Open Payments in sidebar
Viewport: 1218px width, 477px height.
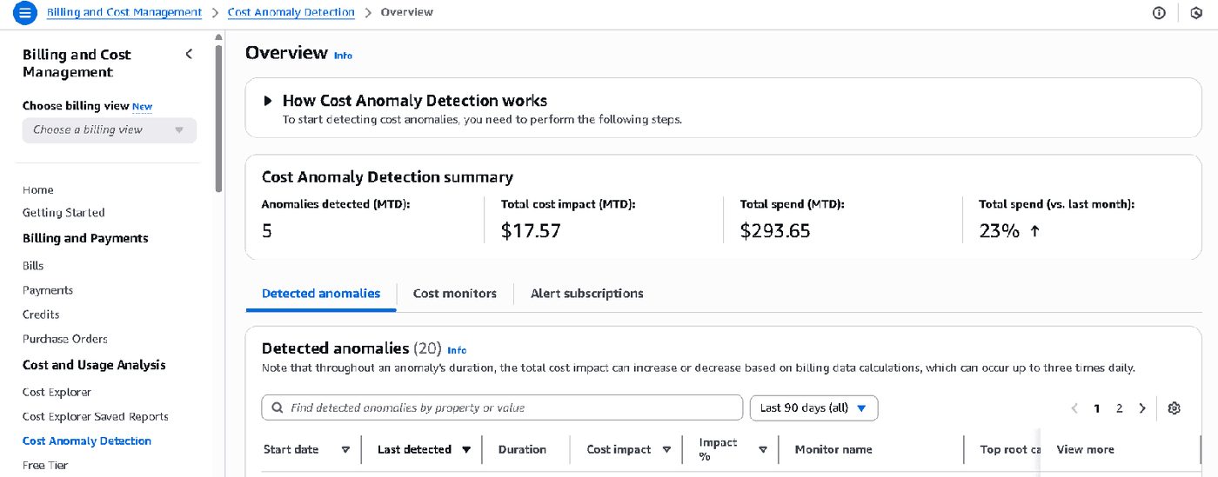tap(48, 290)
